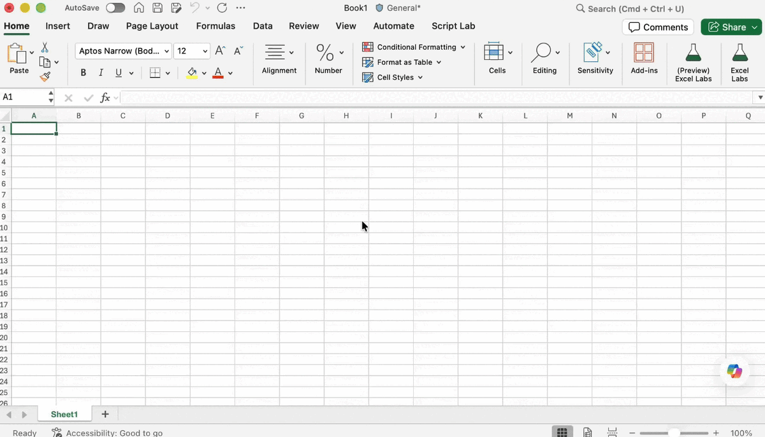
Task: Click the Alignment icon
Action: [275, 52]
